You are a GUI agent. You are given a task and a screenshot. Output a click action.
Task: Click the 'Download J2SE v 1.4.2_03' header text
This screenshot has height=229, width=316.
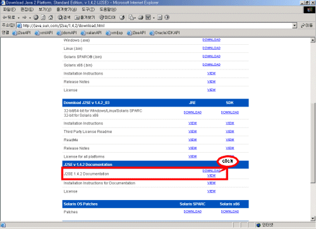click(87, 103)
